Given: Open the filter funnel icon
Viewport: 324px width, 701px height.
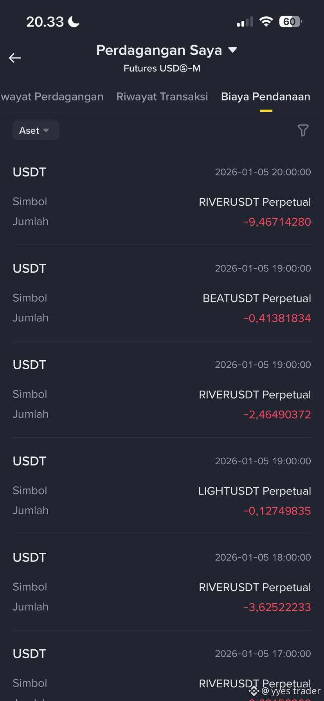Looking at the screenshot, I should point(303,130).
